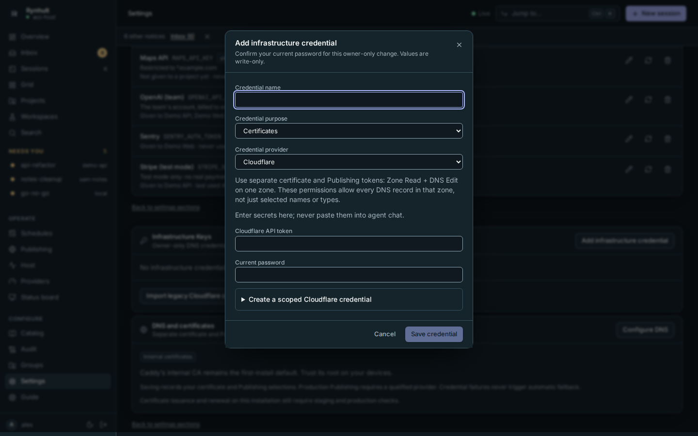Click the Jump to search box

point(557,14)
